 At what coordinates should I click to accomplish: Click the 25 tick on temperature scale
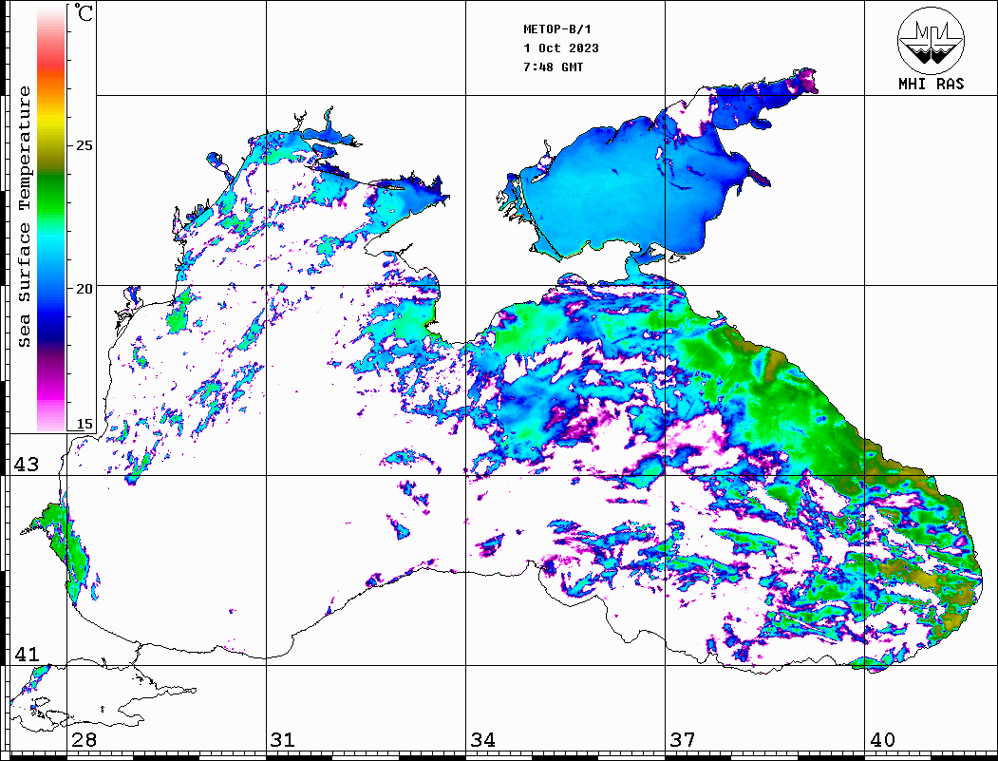(84, 145)
